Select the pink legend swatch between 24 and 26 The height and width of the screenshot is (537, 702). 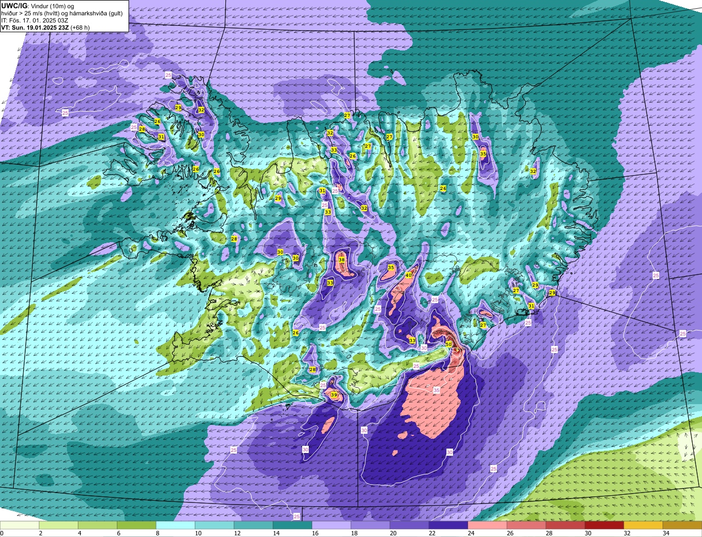coord(487,525)
